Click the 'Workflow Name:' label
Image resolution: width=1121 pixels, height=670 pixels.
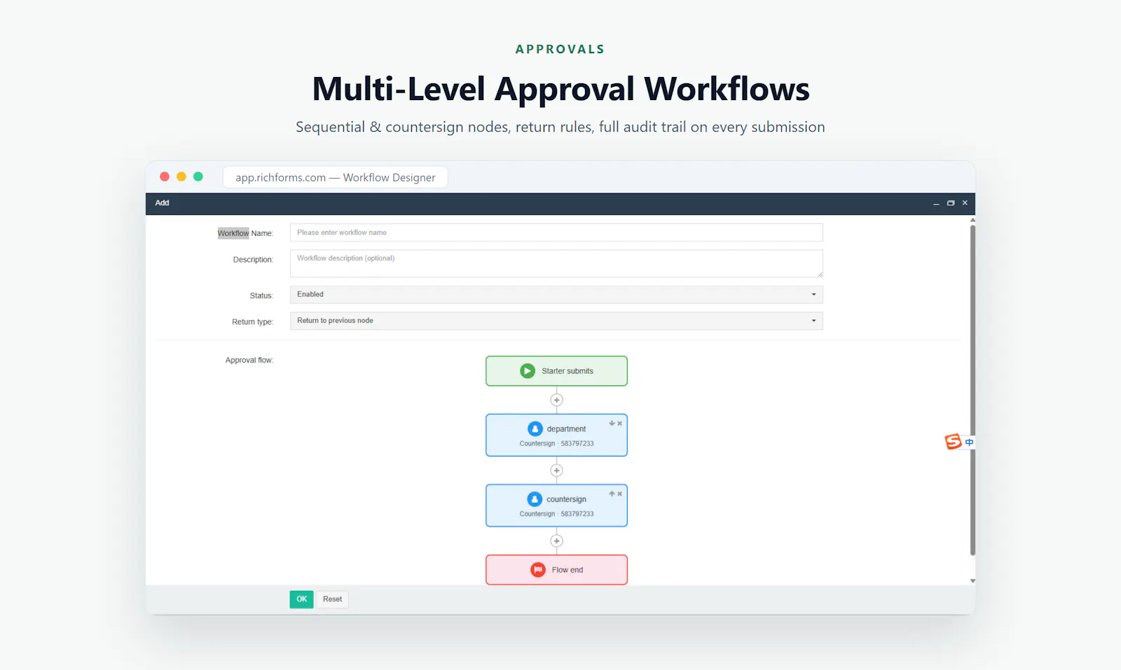point(245,233)
